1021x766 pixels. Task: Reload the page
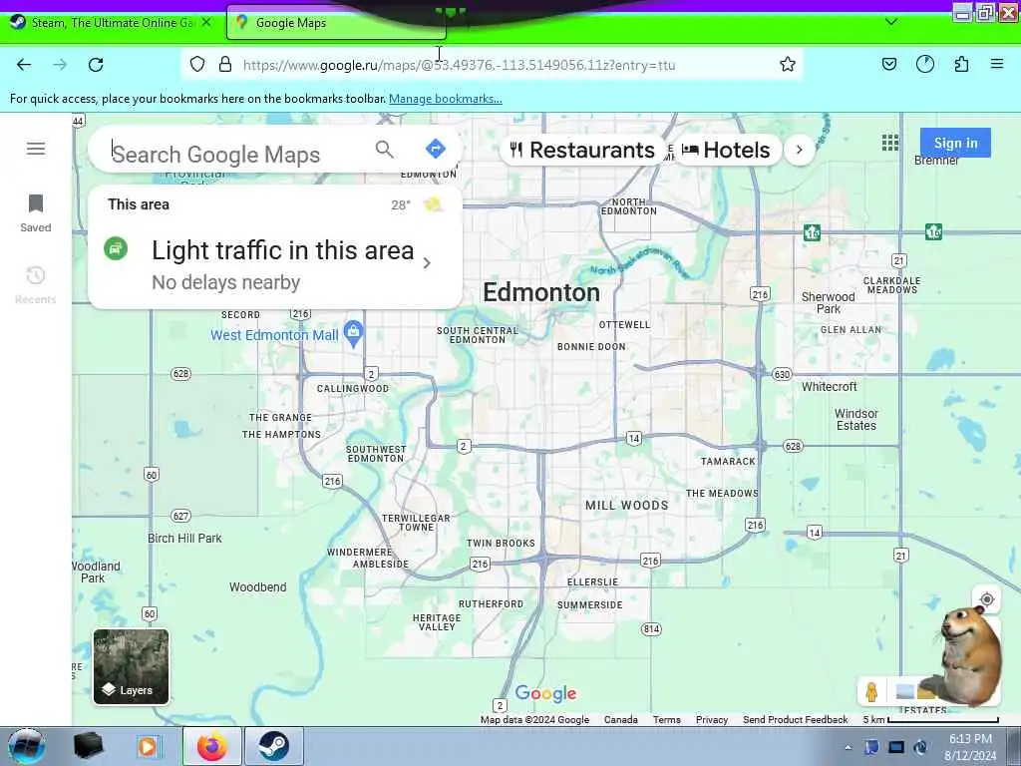[x=96, y=65]
